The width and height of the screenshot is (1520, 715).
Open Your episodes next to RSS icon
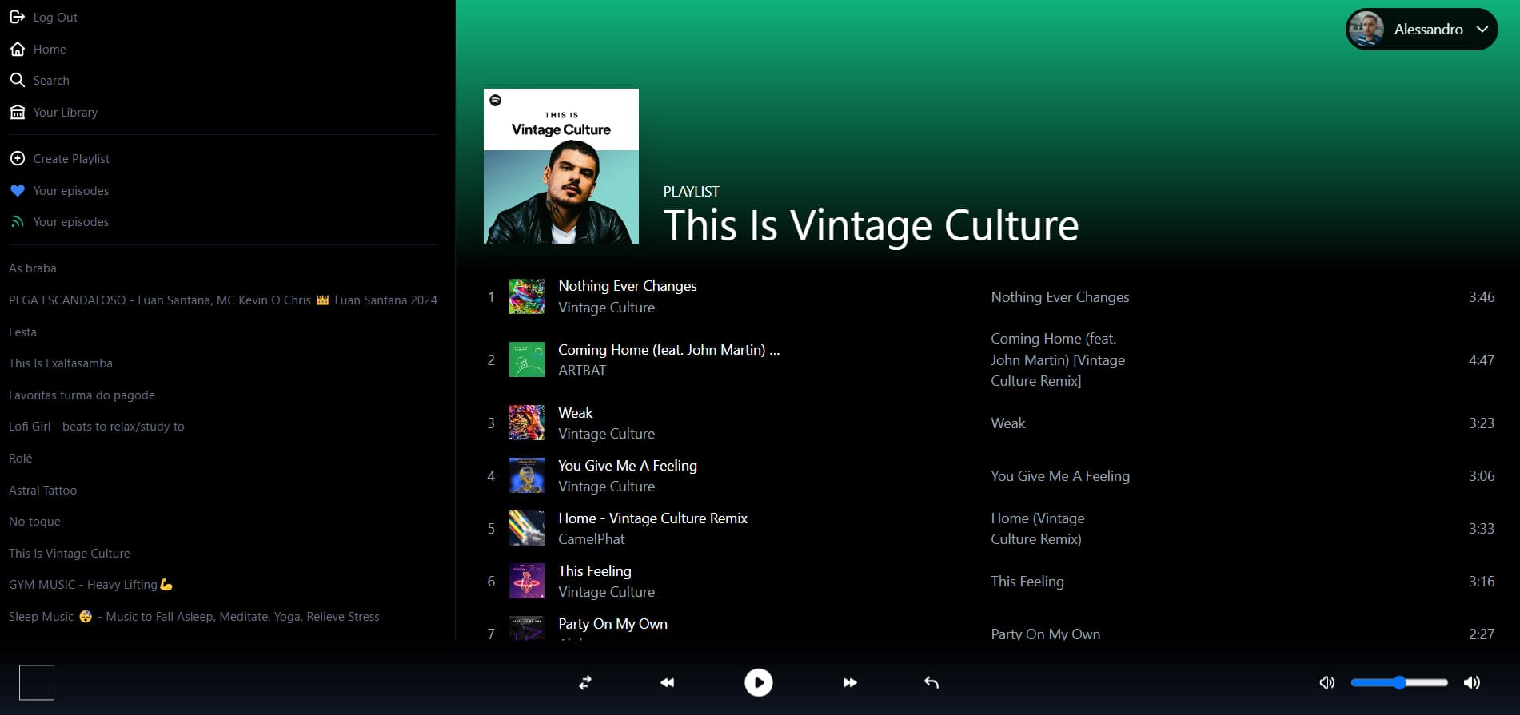(x=71, y=222)
